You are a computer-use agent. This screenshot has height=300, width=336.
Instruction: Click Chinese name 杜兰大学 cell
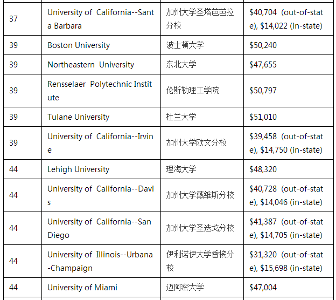click(x=181, y=117)
